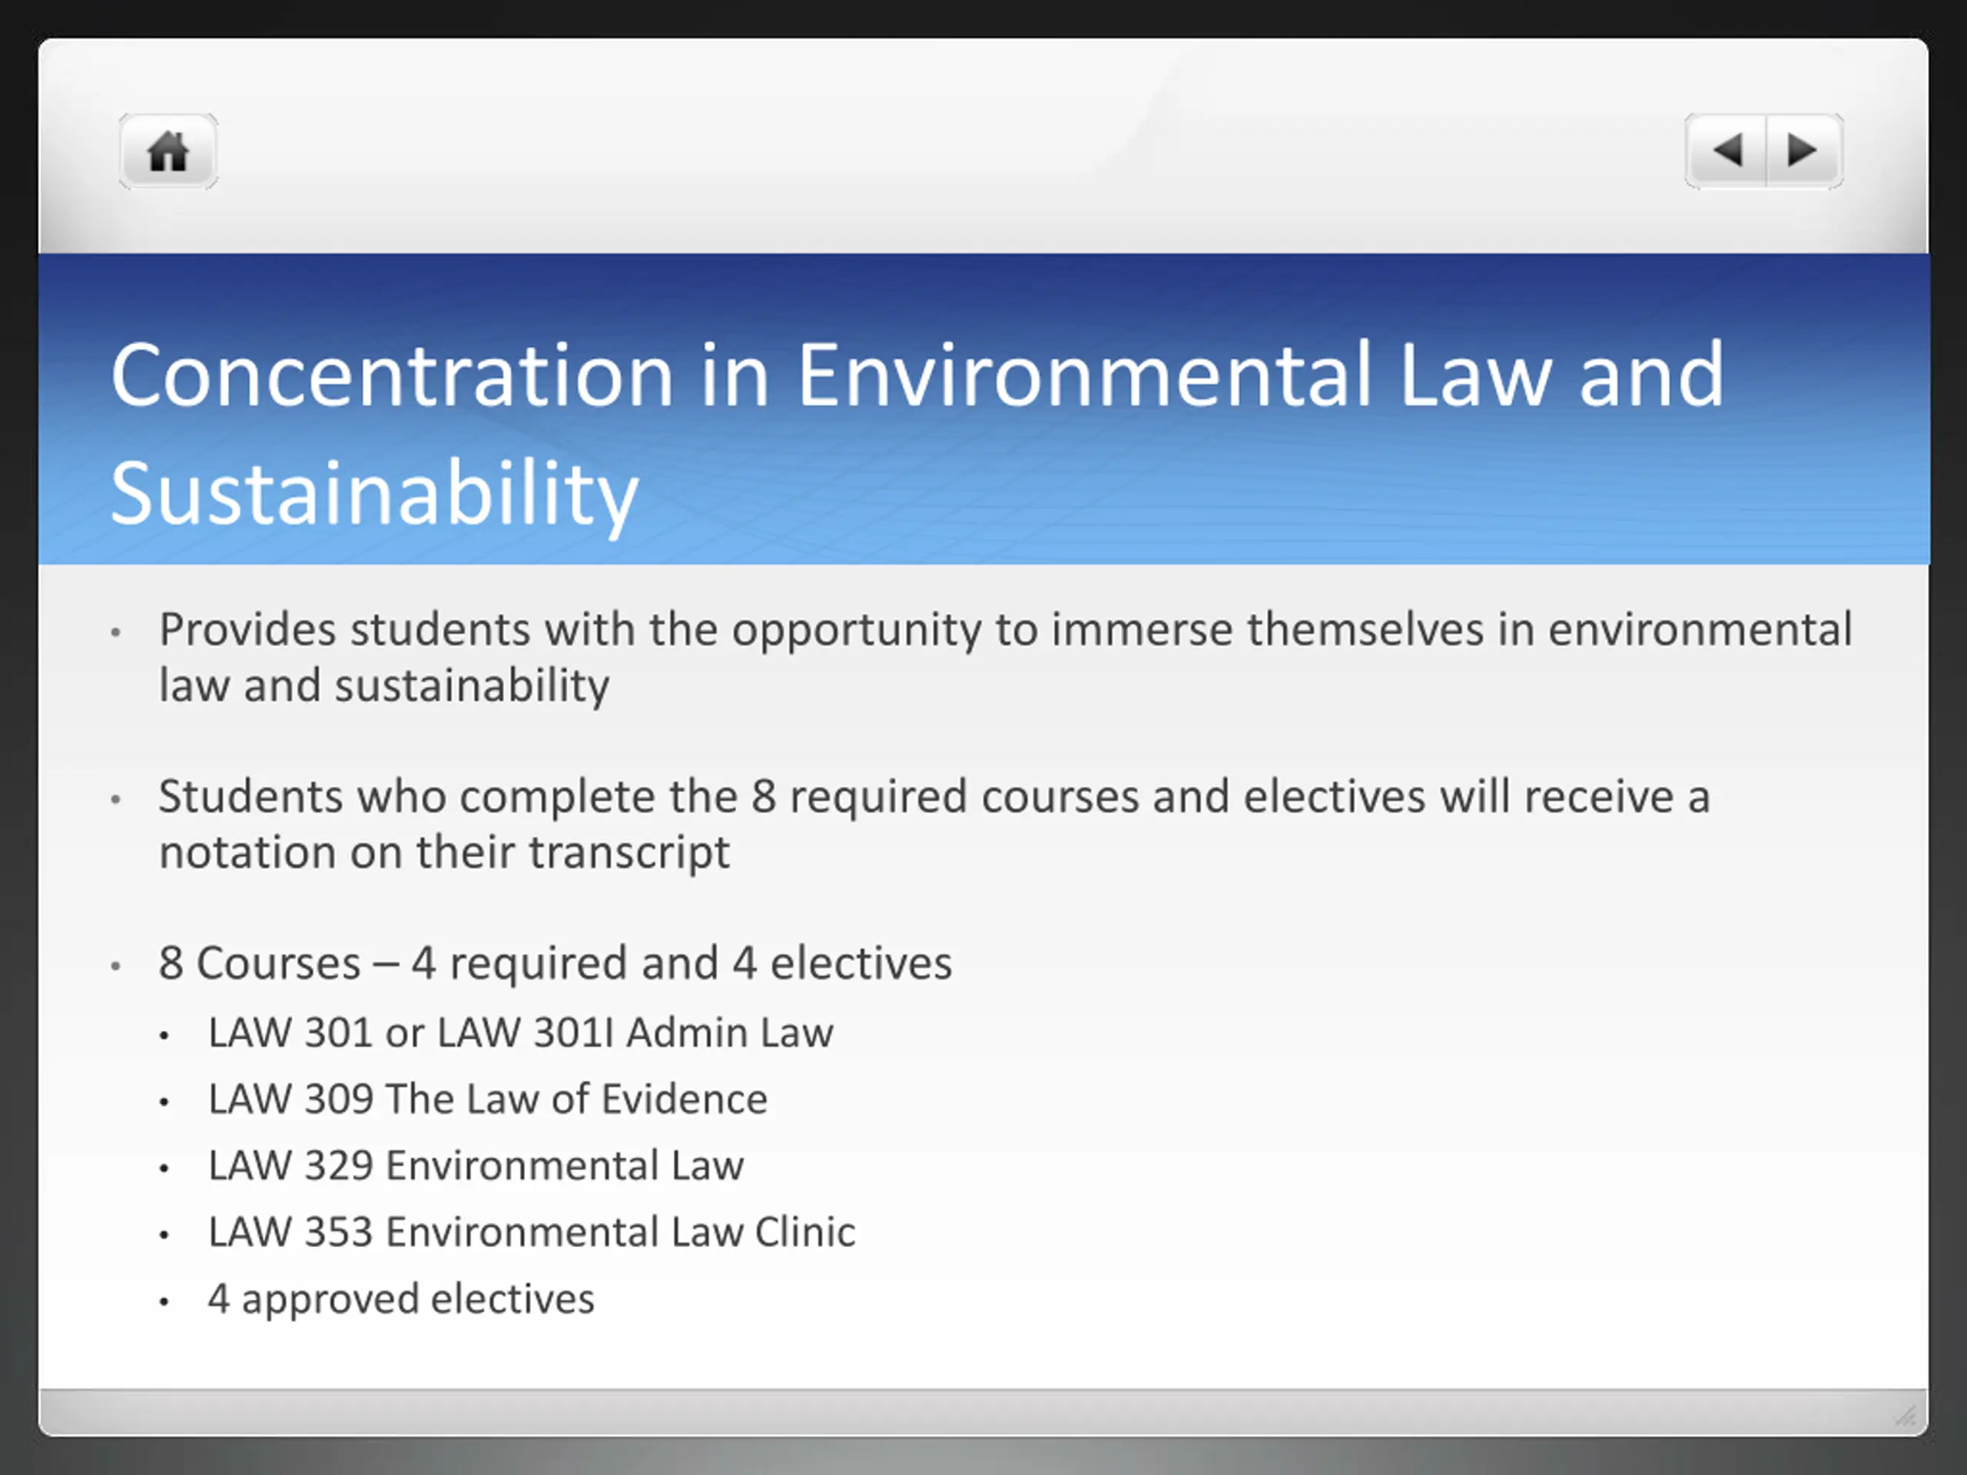Select the 'Provides students with the opportunity' bullet
Viewport: 1967px width, 1475px height.
[1005, 629]
